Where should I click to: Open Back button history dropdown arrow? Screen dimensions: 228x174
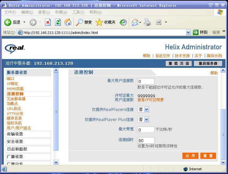pyautogui.click(x=24, y=22)
